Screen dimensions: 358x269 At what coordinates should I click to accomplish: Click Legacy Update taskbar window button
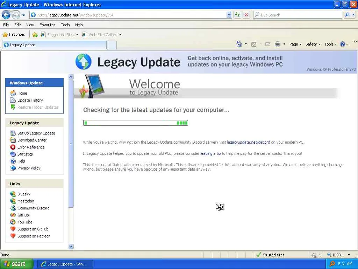point(65,264)
